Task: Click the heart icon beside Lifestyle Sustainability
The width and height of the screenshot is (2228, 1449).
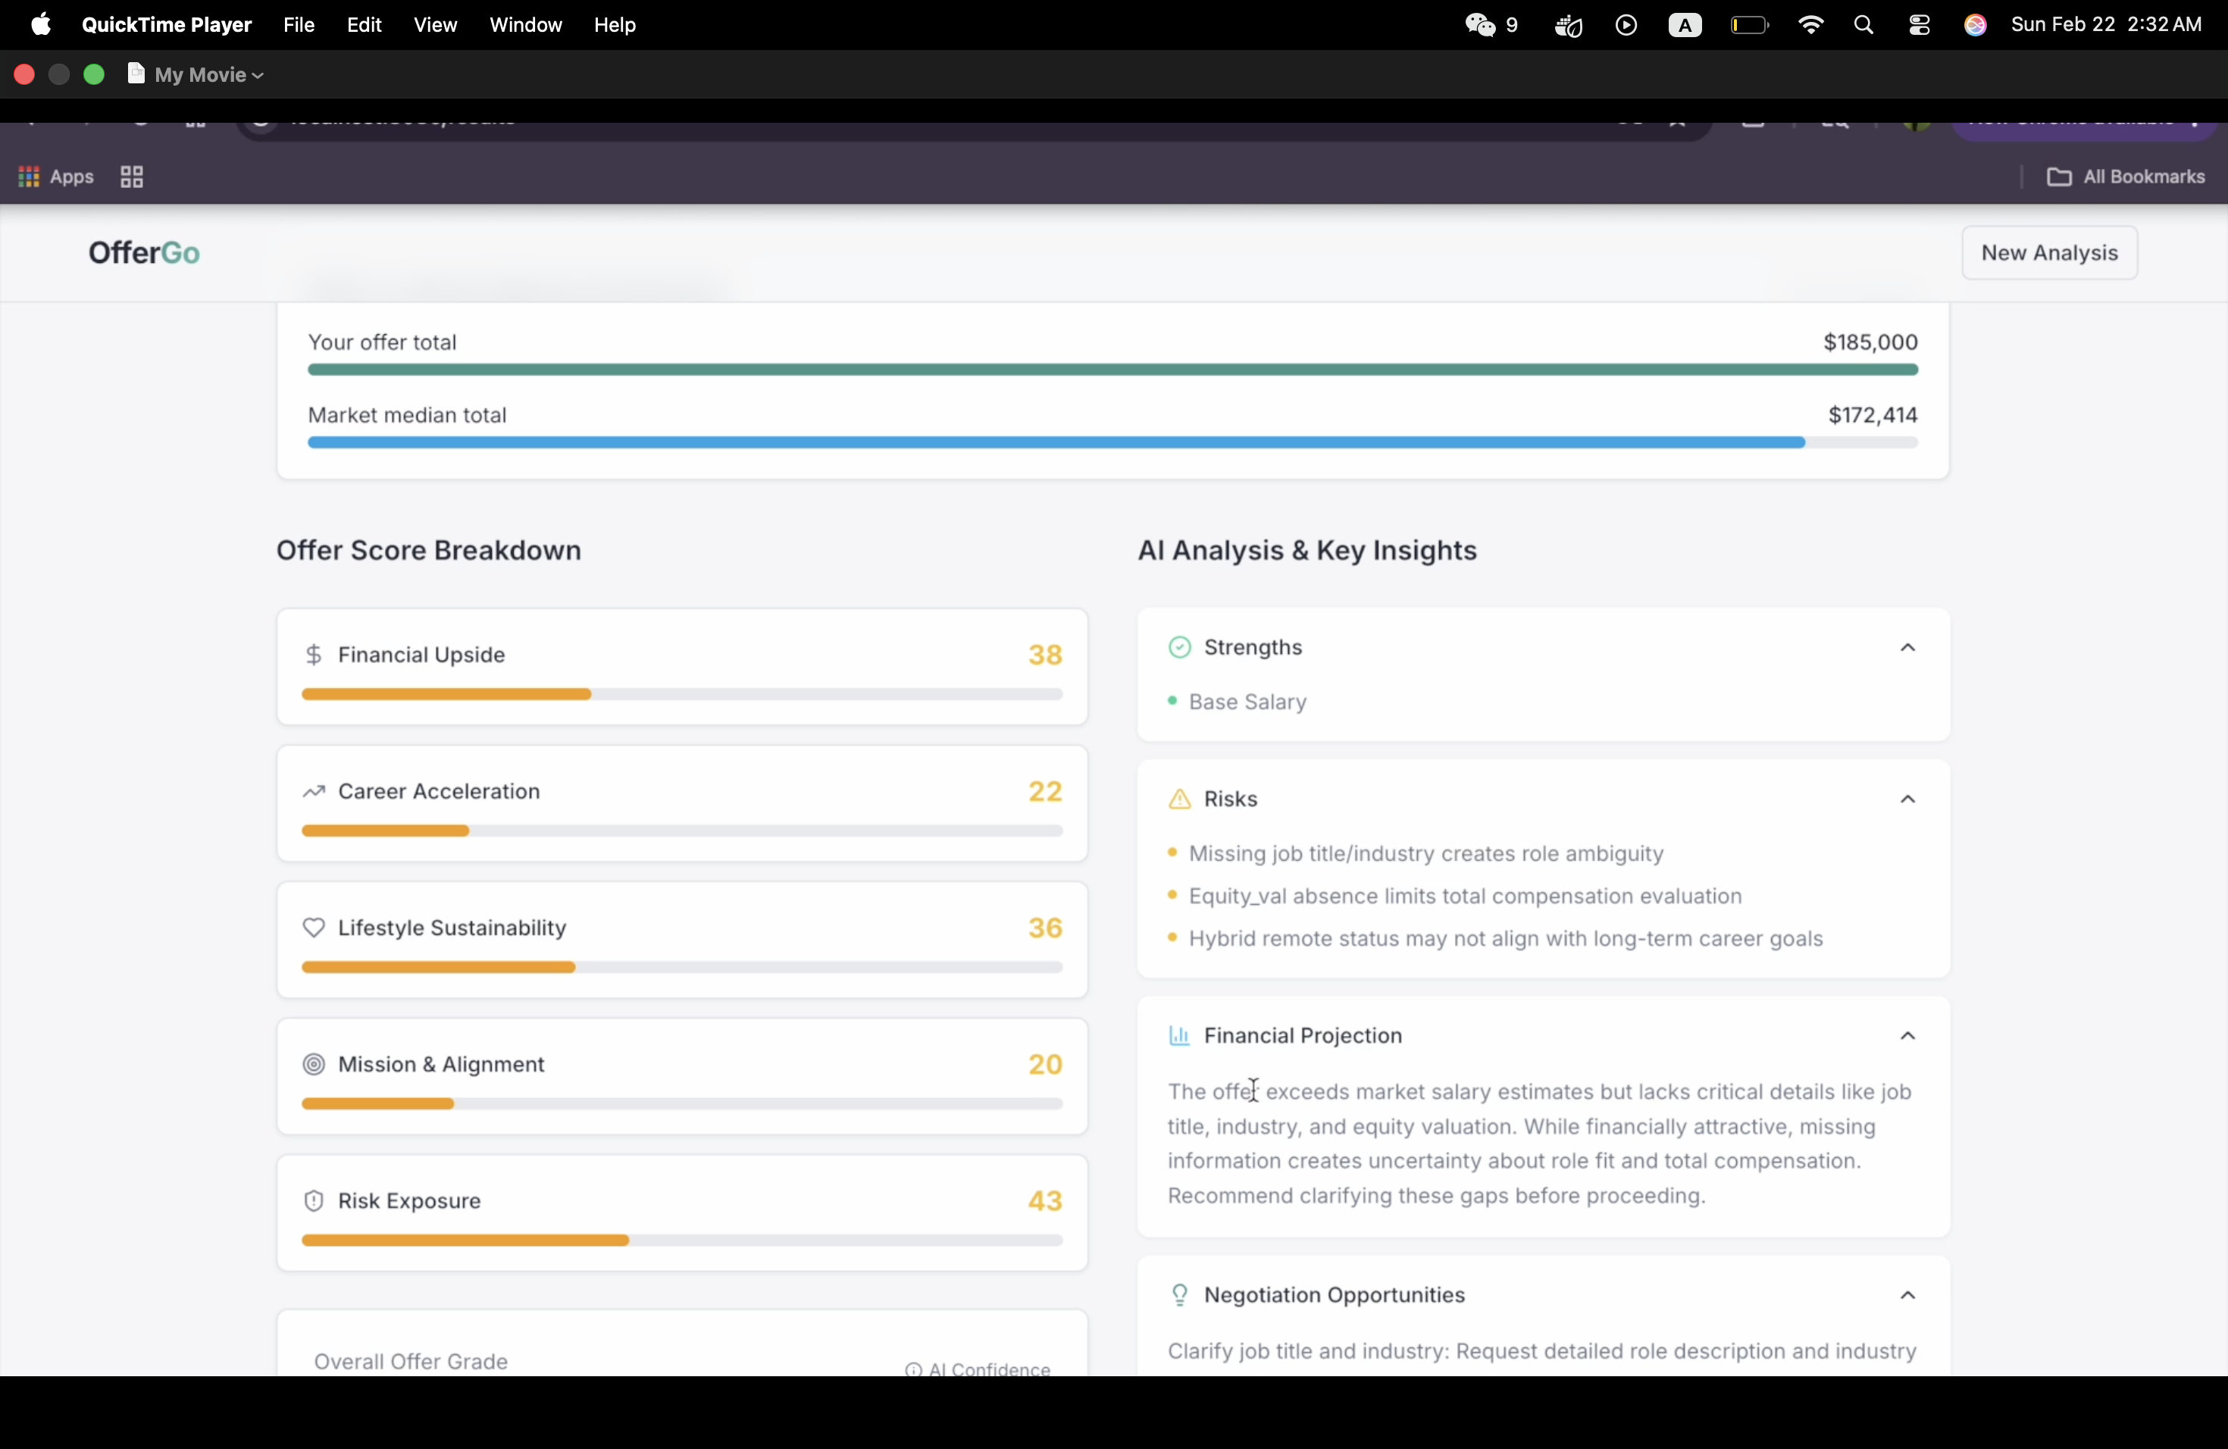Action: [x=314, y=928]
